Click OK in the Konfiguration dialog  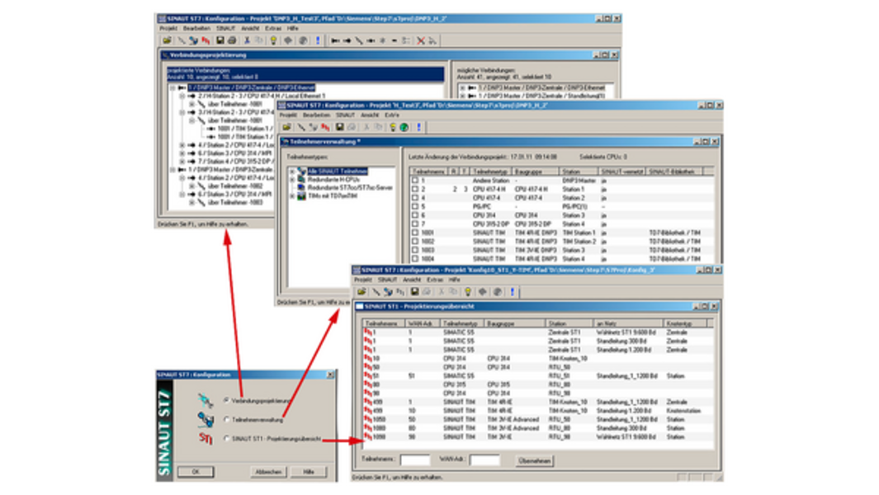(x=196, y=471)
